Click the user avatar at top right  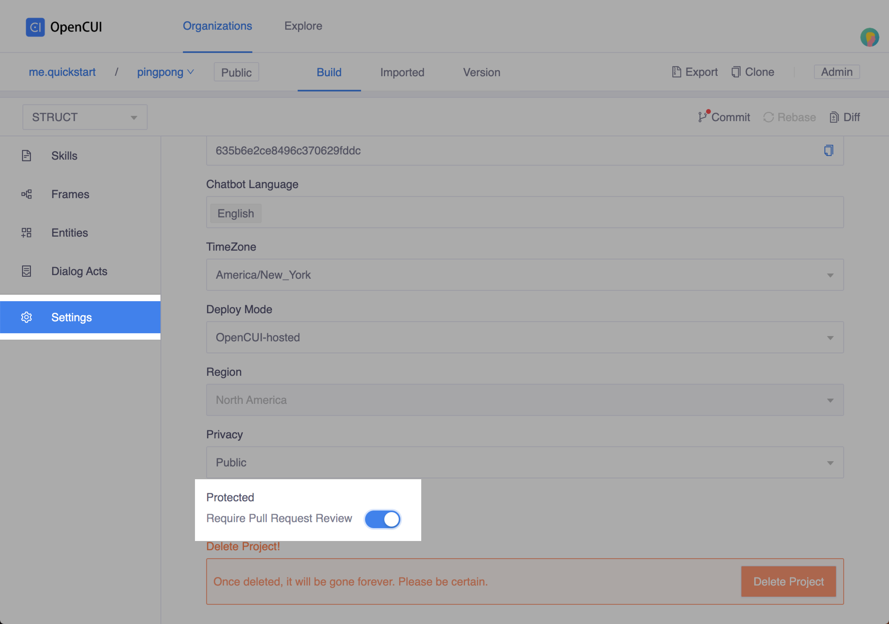pos(869,38)
